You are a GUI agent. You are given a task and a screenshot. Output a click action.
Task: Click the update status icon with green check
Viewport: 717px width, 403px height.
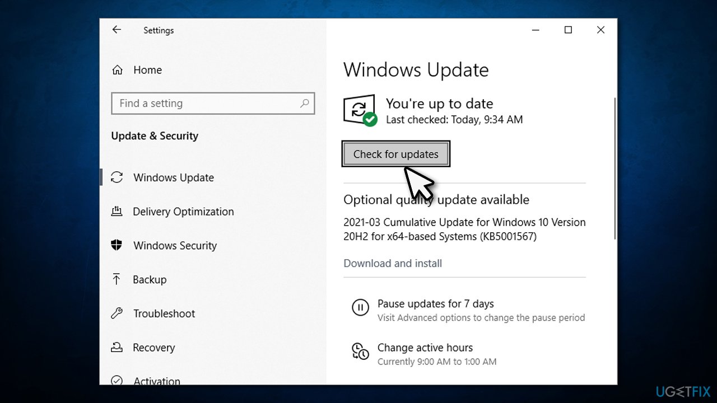click(x=360, y=111)
